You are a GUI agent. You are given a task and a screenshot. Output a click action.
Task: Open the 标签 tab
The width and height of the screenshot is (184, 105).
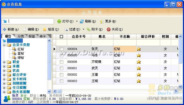pyautogui.click(x=32, y=36)
